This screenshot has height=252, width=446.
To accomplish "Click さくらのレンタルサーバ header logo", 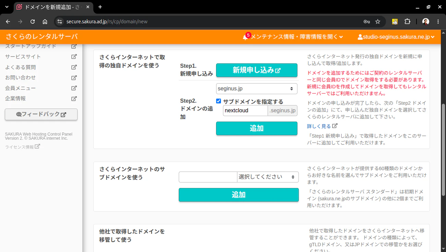I will (x=42, y=37).
